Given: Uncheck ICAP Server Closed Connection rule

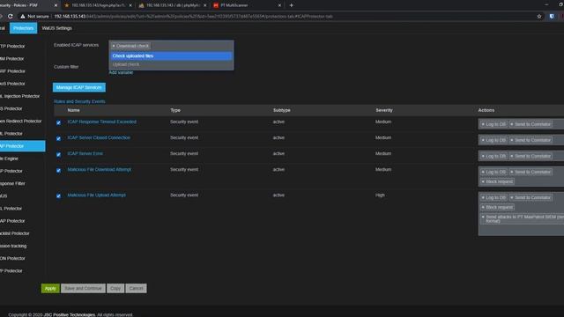Looking at the screenshot, I should 58,138.
